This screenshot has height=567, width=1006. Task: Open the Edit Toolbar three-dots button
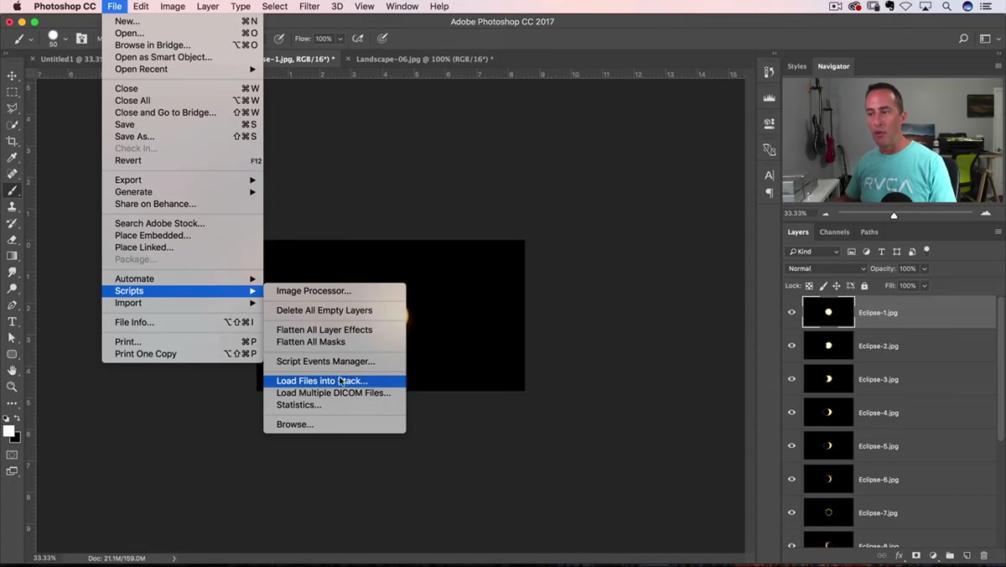(12, 403)
